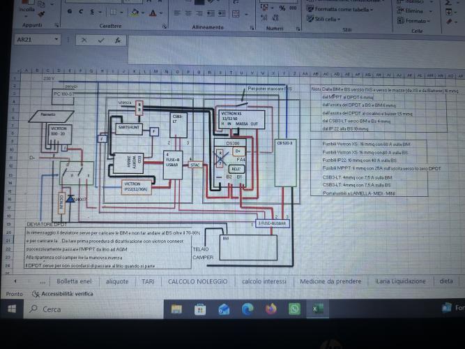Screen dimensions: 465x349
Task: Click the Formato cells button
Action: [x=413, y=21]
